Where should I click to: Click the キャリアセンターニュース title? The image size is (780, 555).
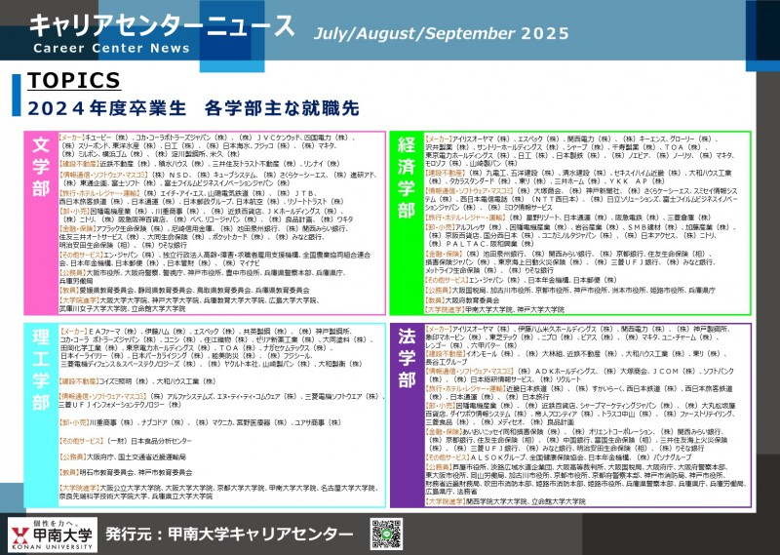[162, 25]
